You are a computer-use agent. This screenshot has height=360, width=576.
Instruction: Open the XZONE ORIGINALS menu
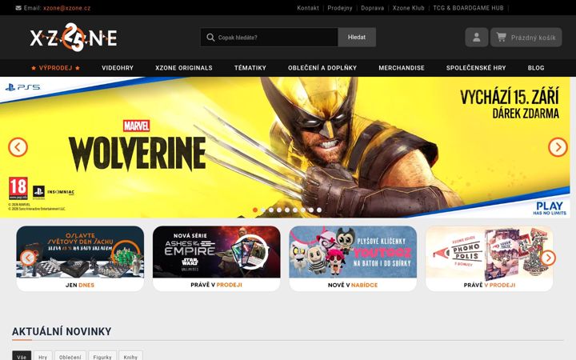coord(184,68)
